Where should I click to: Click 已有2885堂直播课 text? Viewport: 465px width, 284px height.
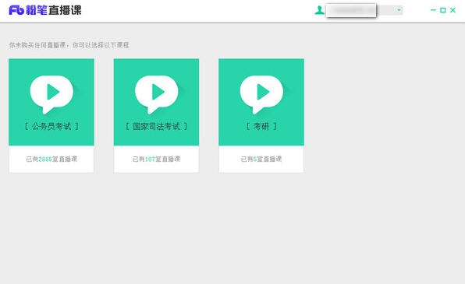point(51,159)
